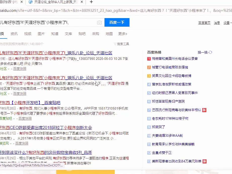Open the 更多 more categories dropdown

pyautogui.click(x=123, y=34)
